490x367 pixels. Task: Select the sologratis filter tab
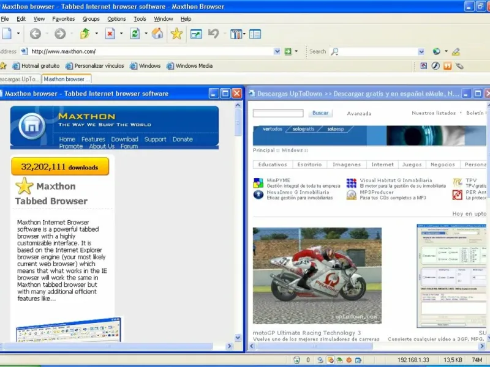(303, 129)
